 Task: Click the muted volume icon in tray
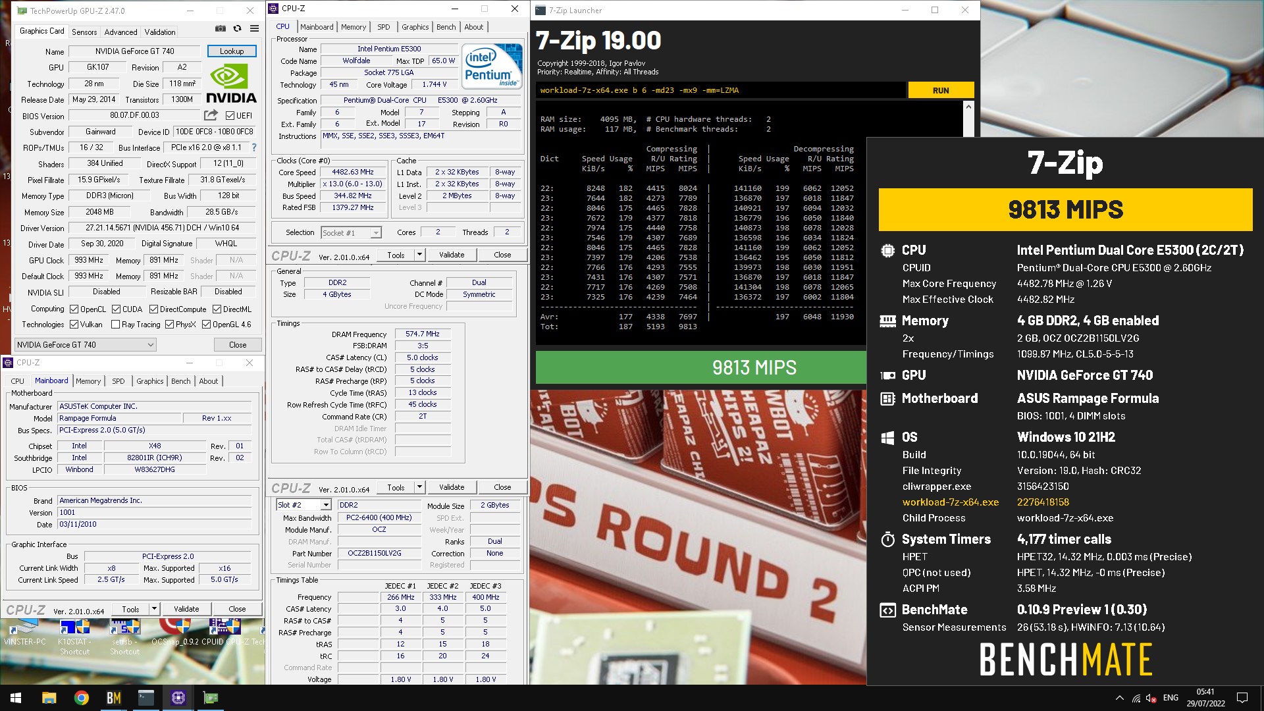[x=1151, y=698]
